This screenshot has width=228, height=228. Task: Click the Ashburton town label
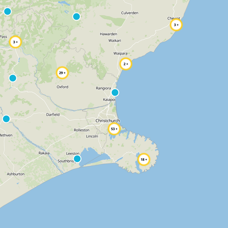[16, 174]
